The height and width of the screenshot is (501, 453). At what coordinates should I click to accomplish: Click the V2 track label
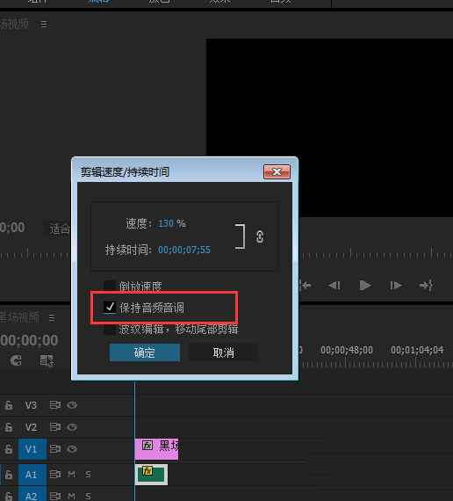pos(31,427)
